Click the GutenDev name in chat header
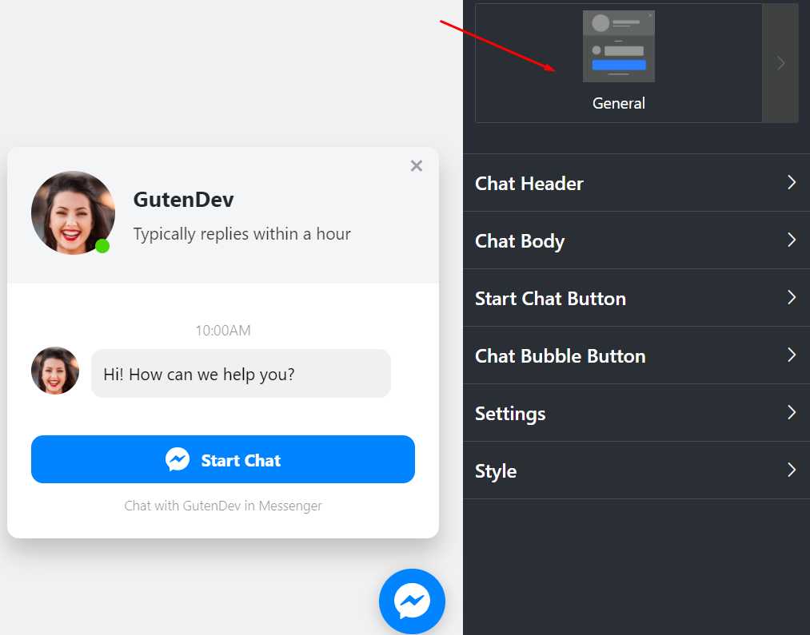 click(x=183, y=200)
